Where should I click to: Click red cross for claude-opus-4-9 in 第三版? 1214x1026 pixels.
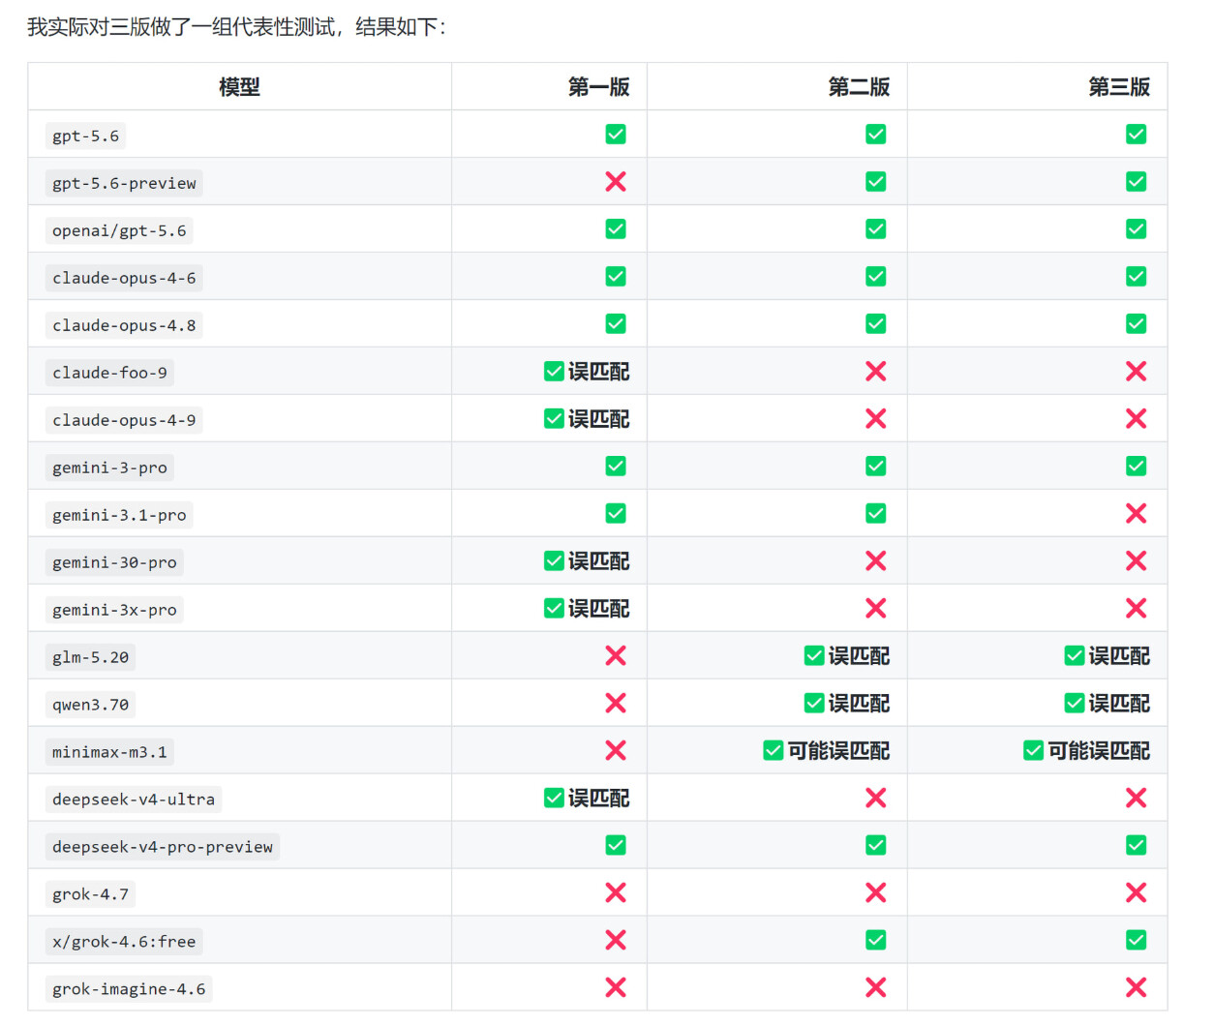point(1137,419)
